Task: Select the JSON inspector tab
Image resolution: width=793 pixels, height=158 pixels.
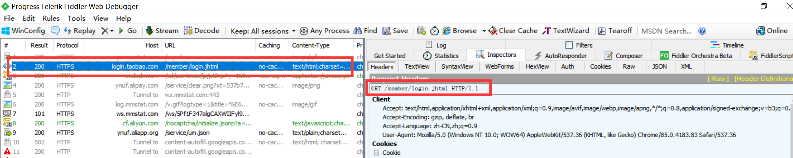Action: click(x=659, y=66)
